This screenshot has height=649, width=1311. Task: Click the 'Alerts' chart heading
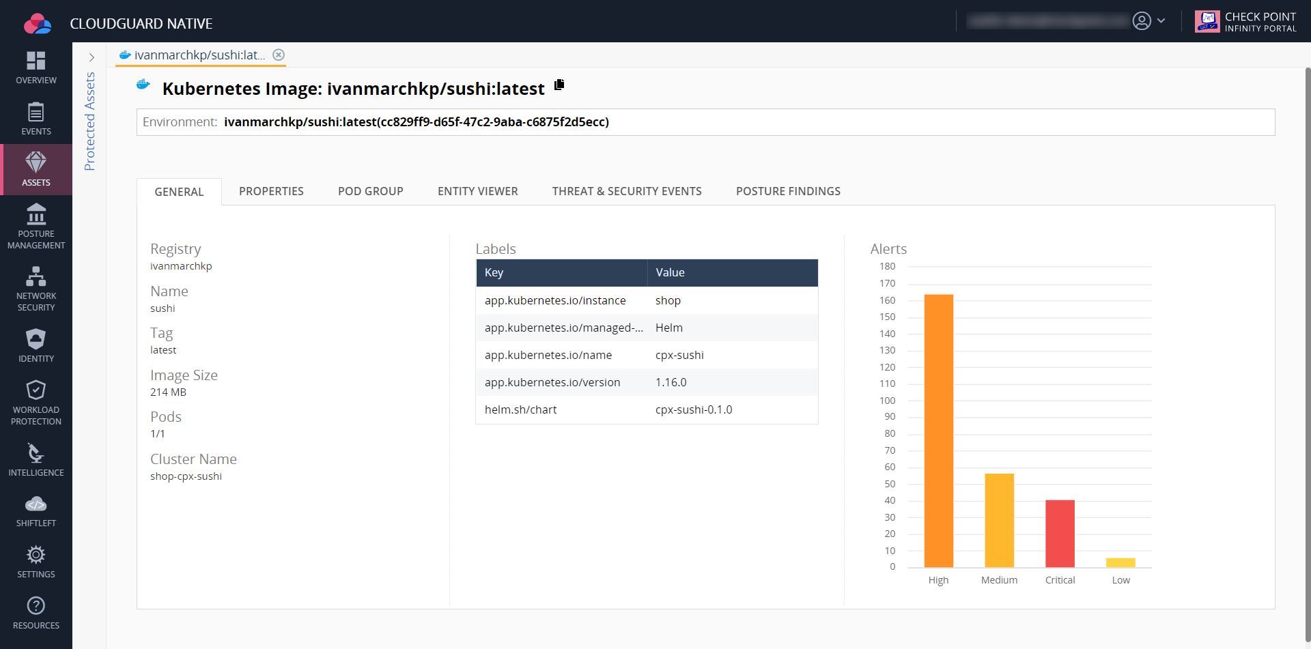(x=888, y=249)
